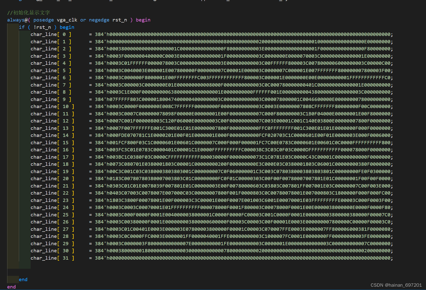Screen dimensions: 426x290
Task: Click the hex value assigned to char_line[ 0 ]
Action: 243,34
